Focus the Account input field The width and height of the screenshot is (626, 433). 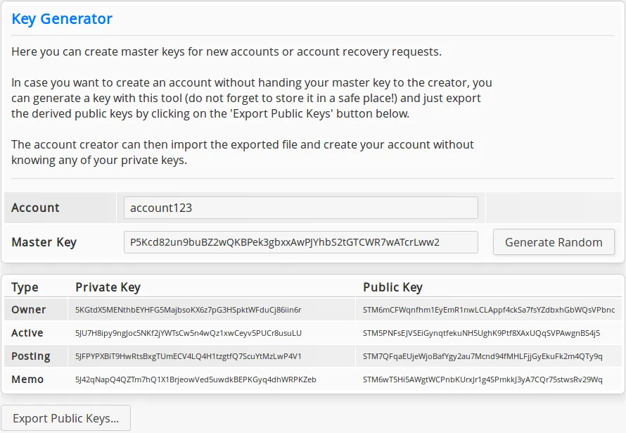coord(300,208)
